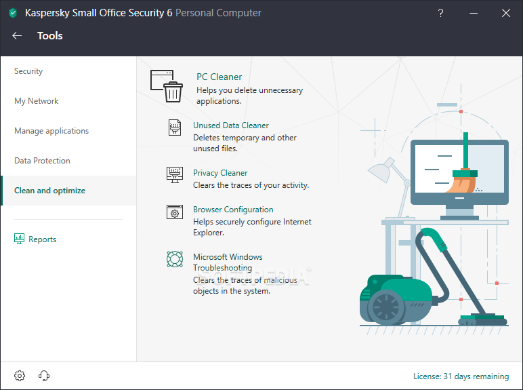Click 'Deletes temporary and other unused files.' text
This screenshot has width=523, height=390.
(245, 143)
